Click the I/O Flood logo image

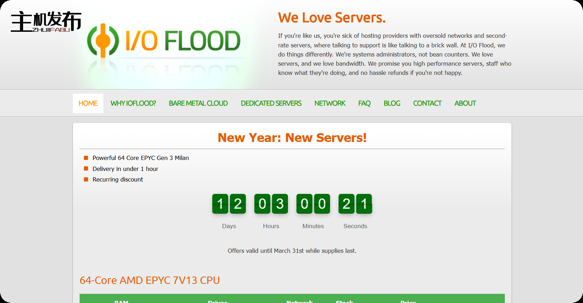click(x=163, y=41)
